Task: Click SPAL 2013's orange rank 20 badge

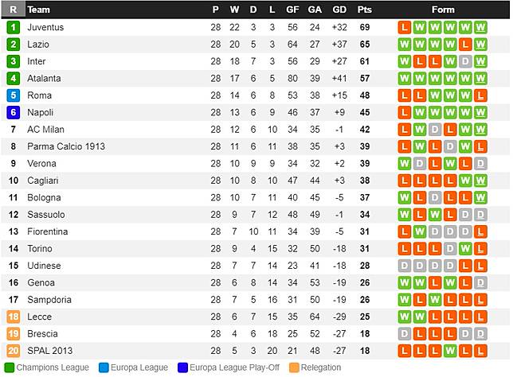Action: 13,351
